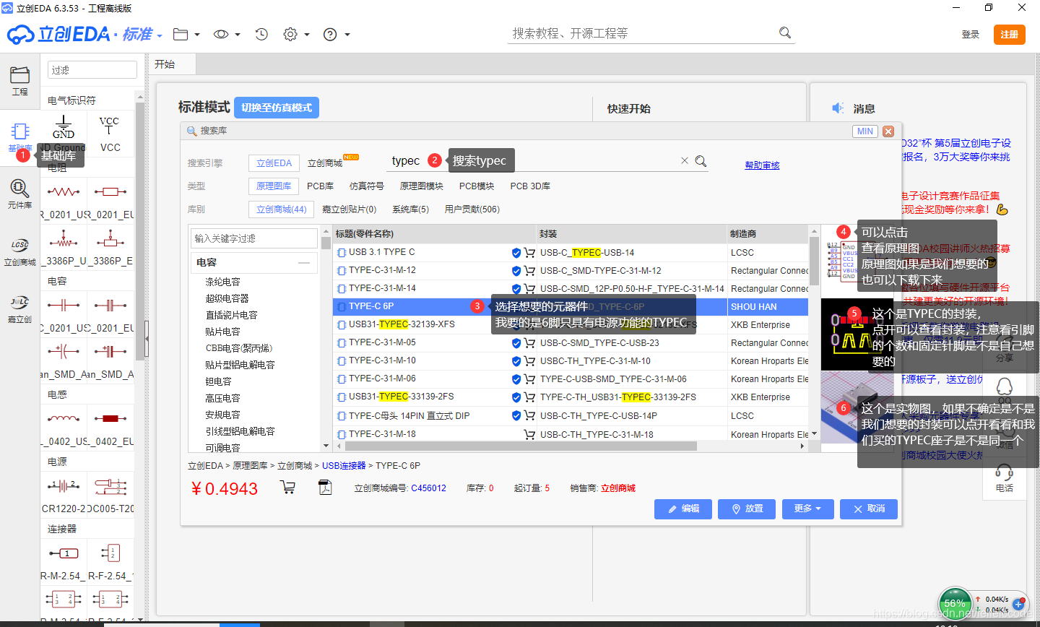Image resolution: width=1040 pixels, height=627 pixels.
Task: Switch to 嘉立创贴片(0) library class
Action: coord(349,209)
